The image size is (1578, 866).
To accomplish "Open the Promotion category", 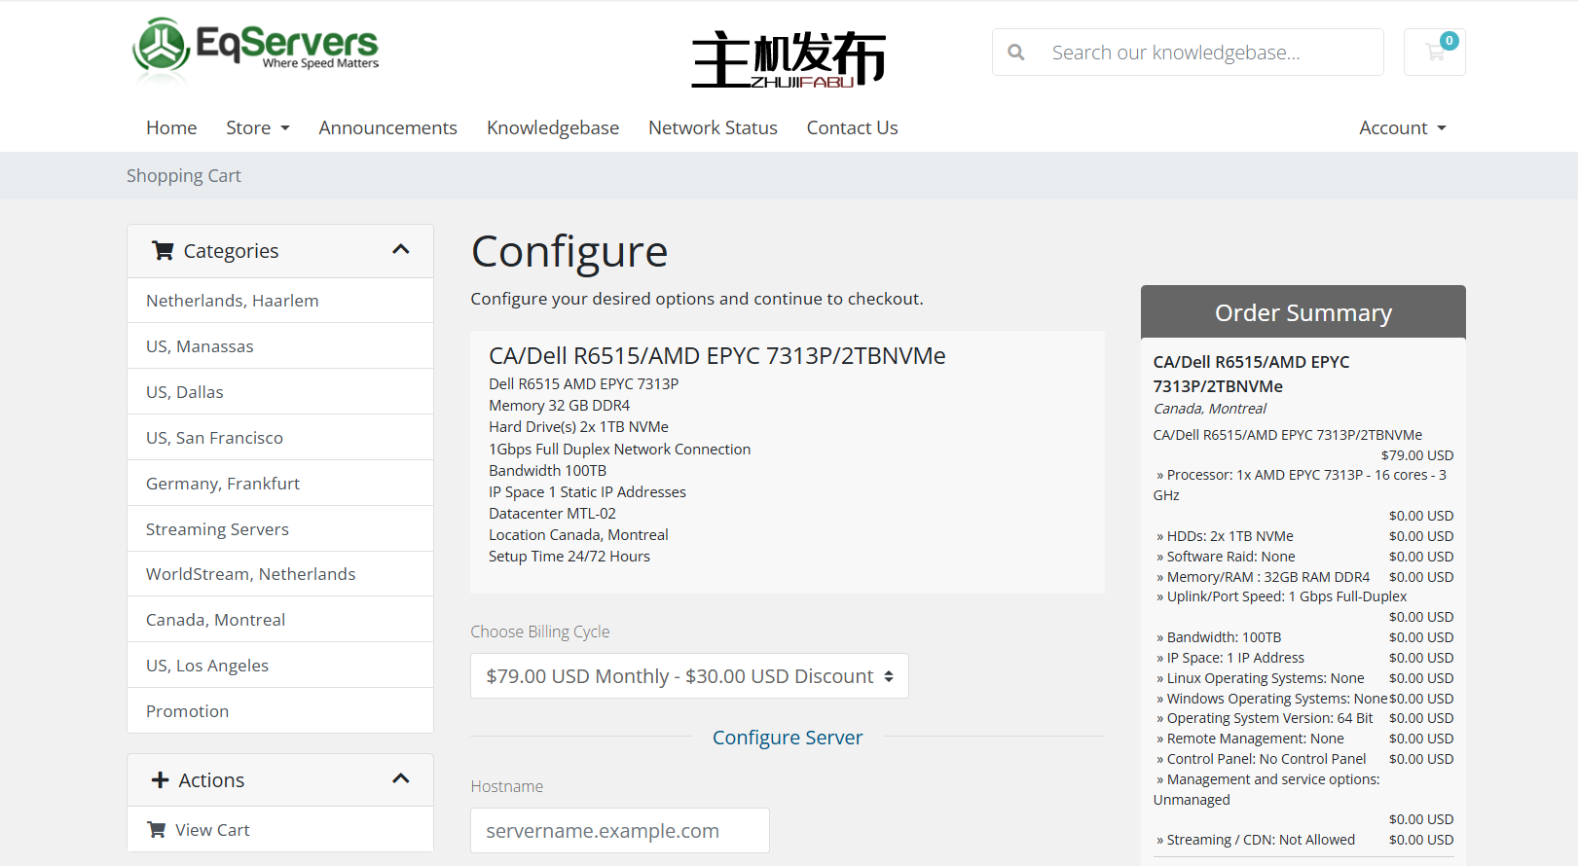I will 187,711.
